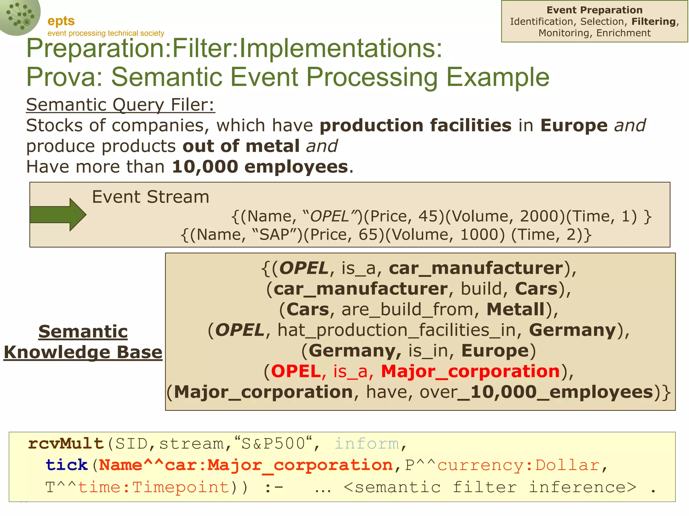Click the currency:Dollar type annotation
689x516 pixels.
[x=518, y=465]
